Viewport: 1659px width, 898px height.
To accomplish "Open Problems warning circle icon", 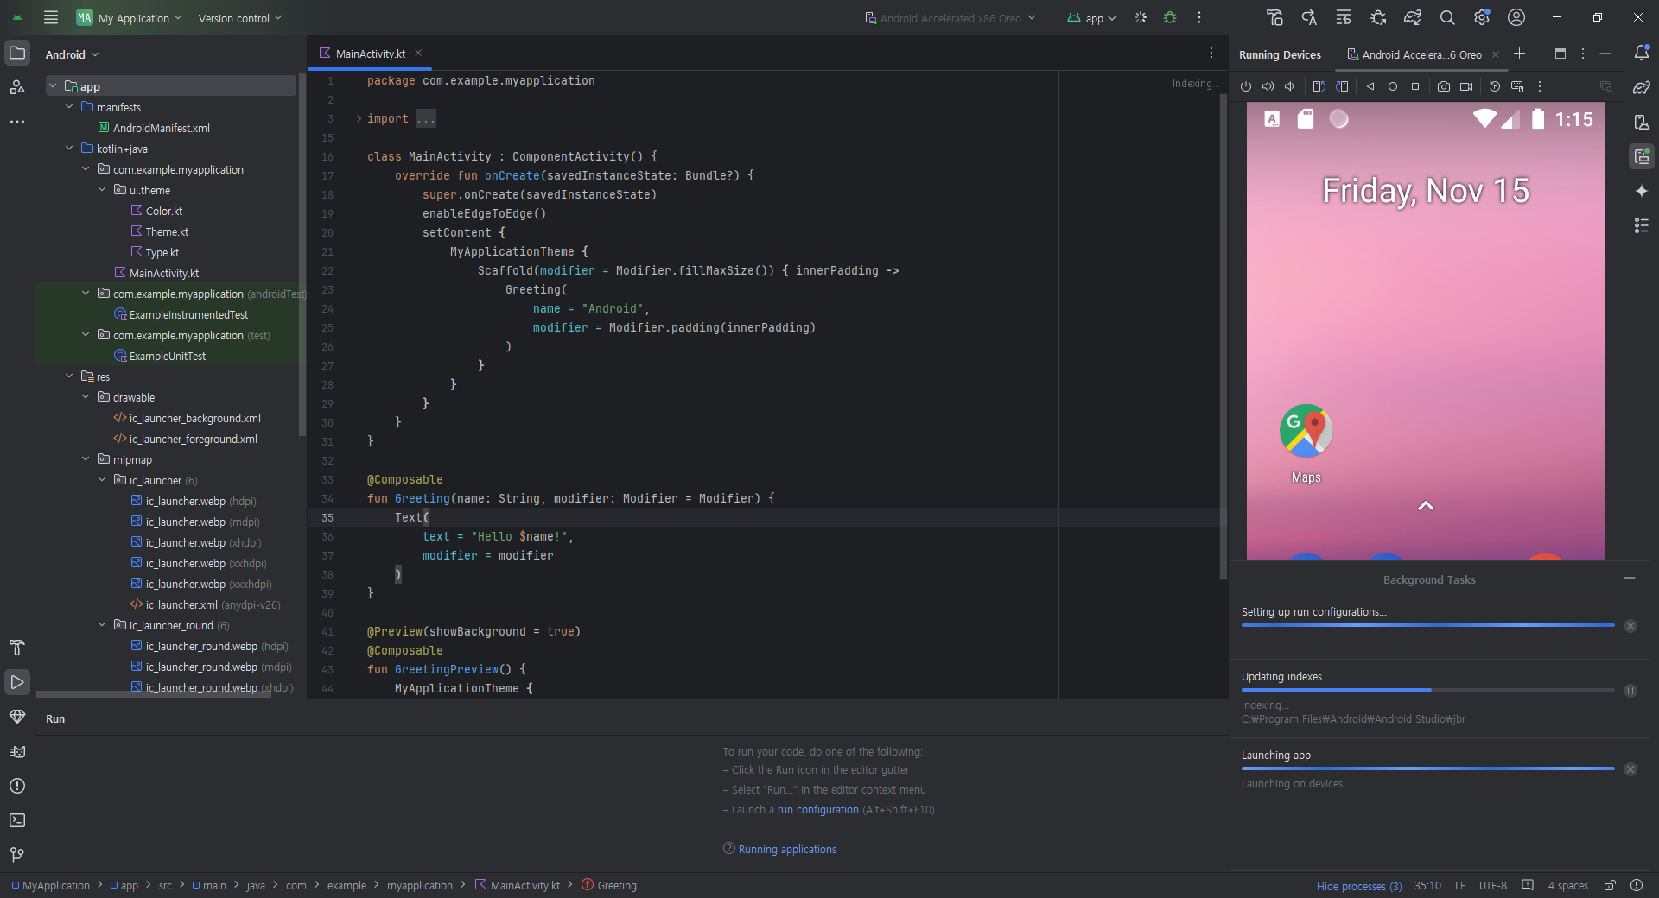I will (x=17, y=786).
